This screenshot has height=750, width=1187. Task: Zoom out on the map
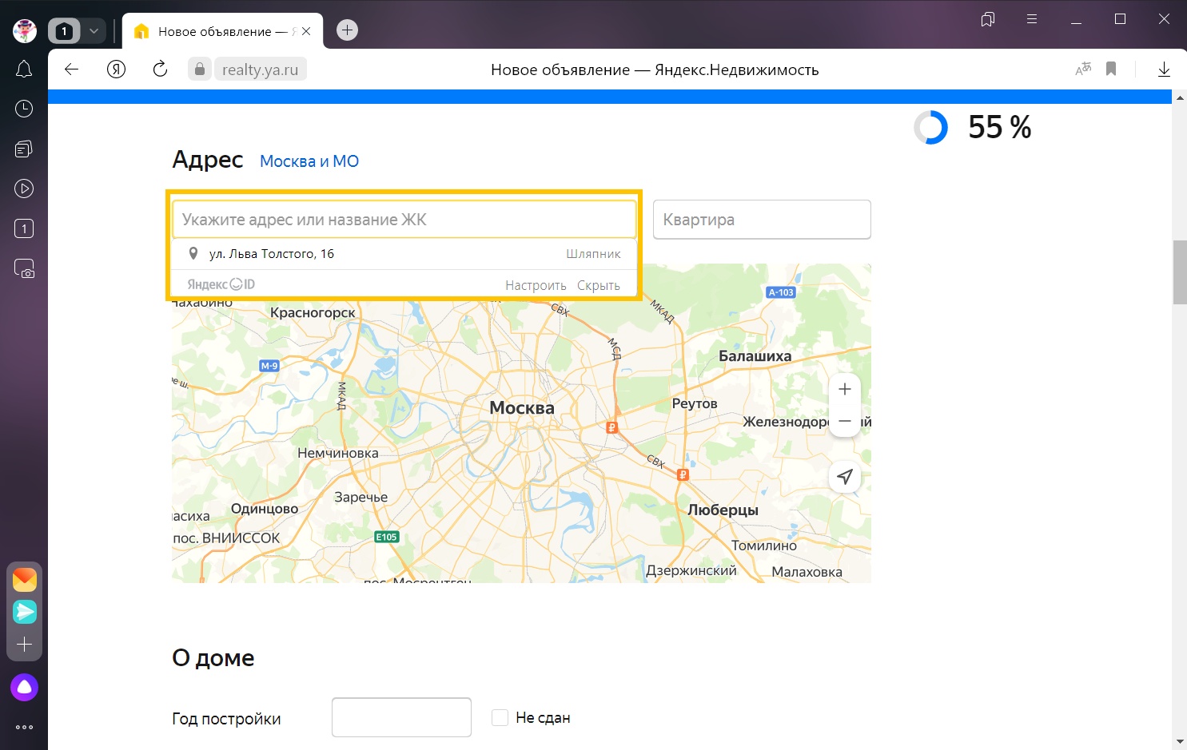tap(845, 421)
